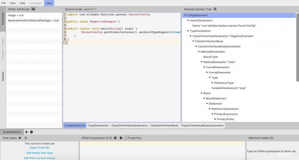Viewport: 299px width, 160px height.
Task: Collapse the ImportDeclaration node arrow
Action: pyautogui.click(x=188, y=21)
